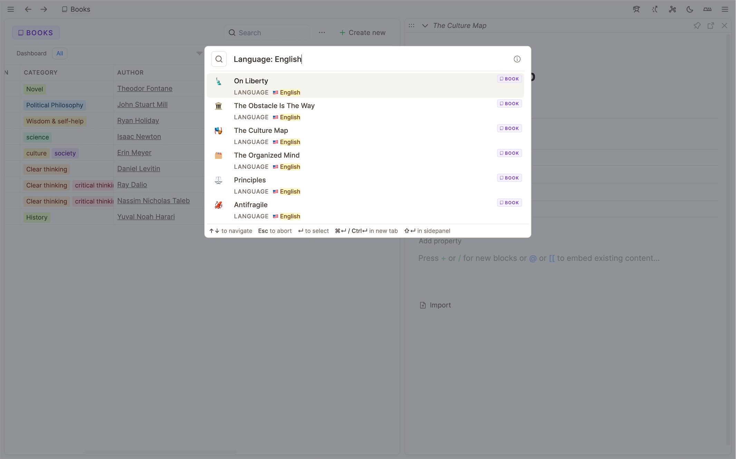Switch to the Dashboard view tab
The height and width of the screenshot is (459, 736).
[x=31, y=53]
